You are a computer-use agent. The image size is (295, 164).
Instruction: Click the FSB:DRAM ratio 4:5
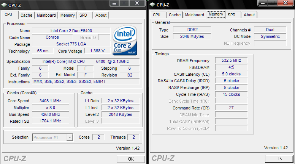point(232,67)
